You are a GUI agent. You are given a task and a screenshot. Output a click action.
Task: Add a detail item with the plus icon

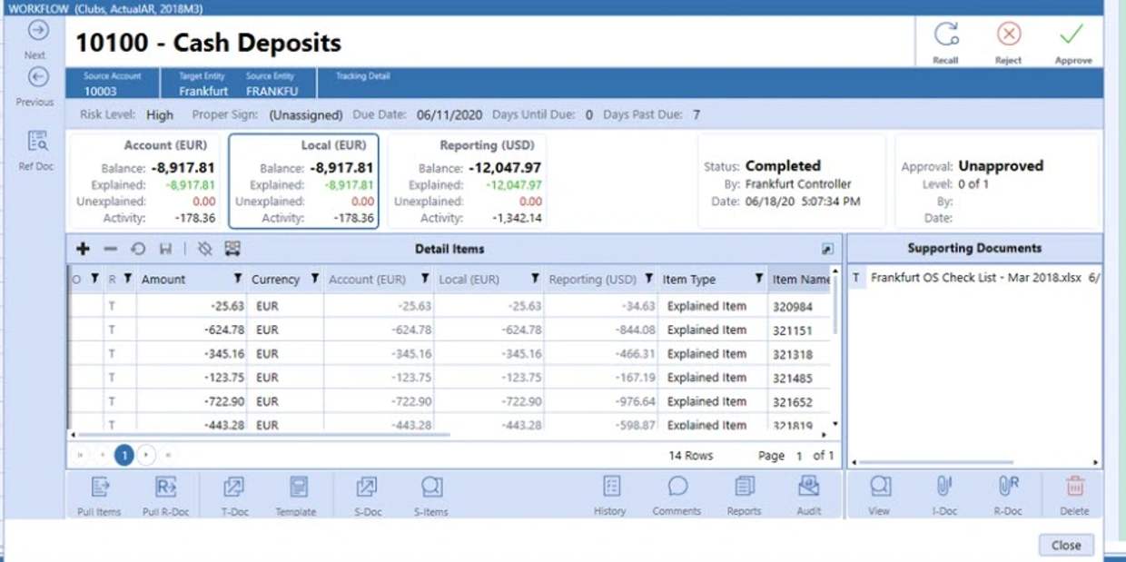point(83,249)
